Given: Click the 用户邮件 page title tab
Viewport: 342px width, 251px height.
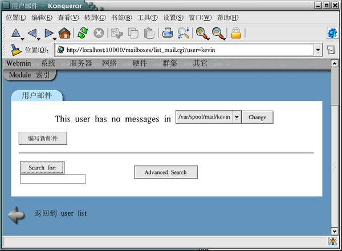Looking at the screenshot, I should [36, 96].
